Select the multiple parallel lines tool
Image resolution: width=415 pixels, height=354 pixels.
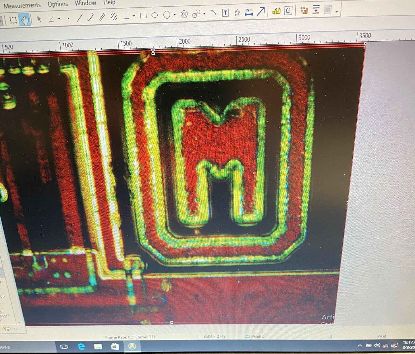click(x=114, y=17)
